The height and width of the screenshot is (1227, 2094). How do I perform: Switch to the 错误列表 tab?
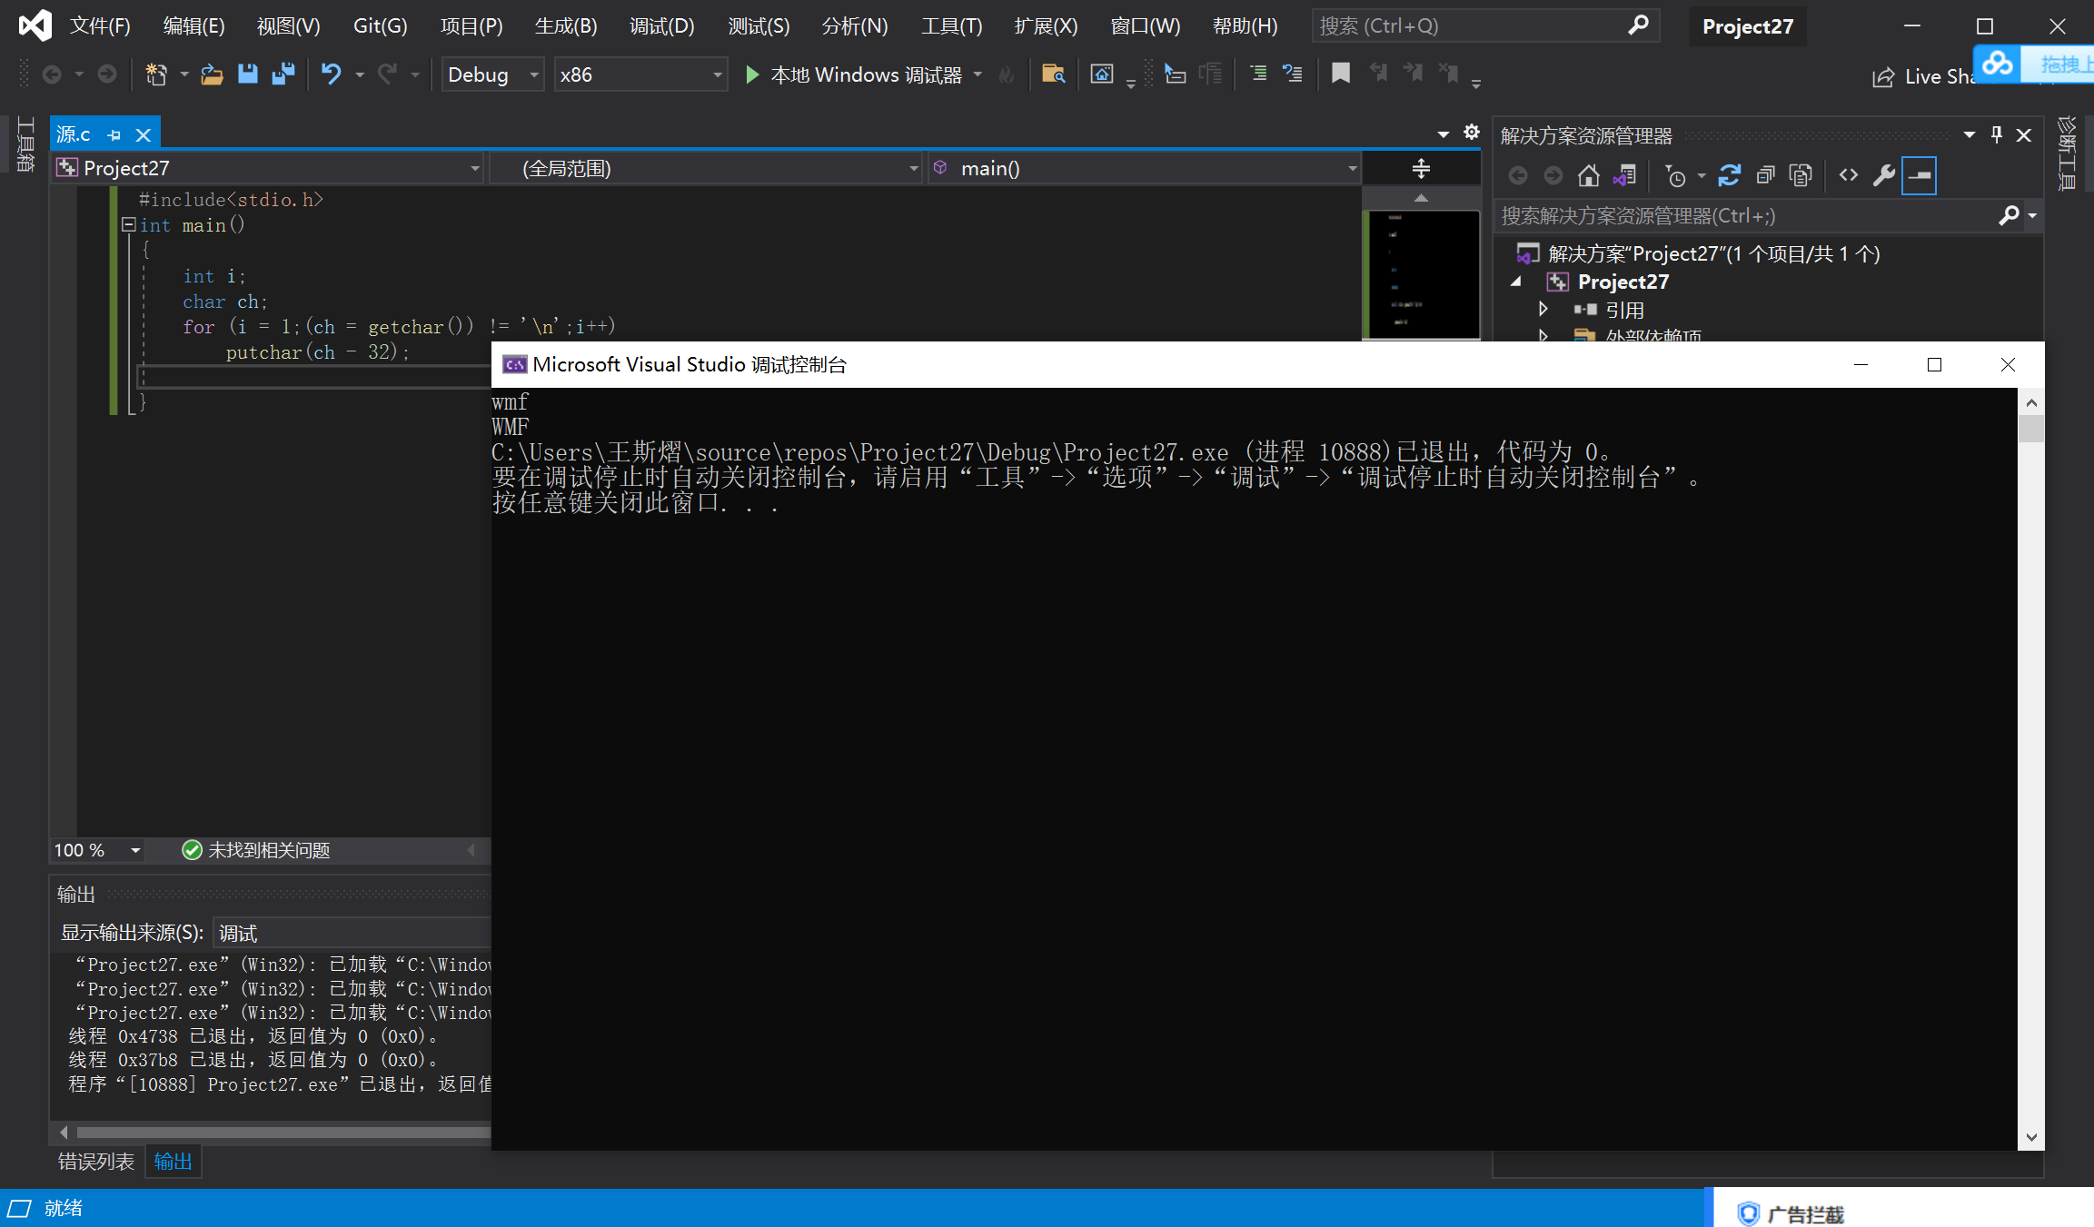pos(95,1162)
